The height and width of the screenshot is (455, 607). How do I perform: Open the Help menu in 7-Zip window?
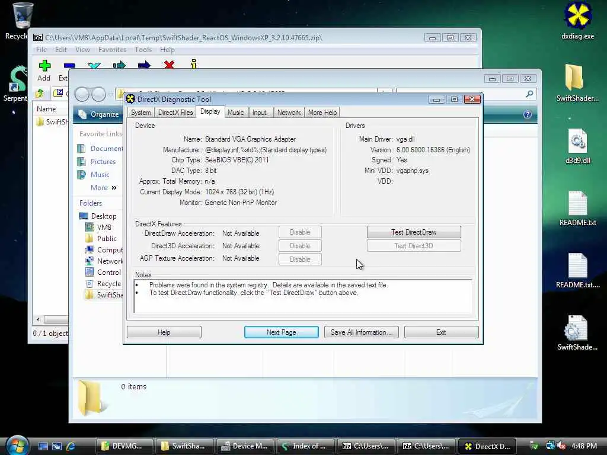(x=167, y=50)
